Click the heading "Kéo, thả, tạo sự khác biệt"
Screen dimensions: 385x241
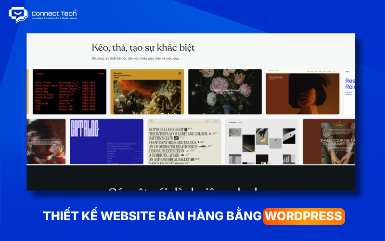pos(143,48)
